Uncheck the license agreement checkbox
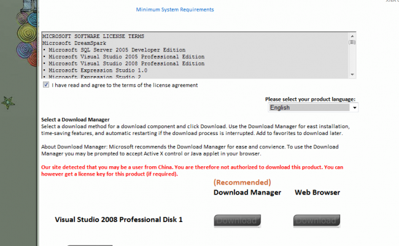This screenshot has width=399, height=246. [46, 85]
